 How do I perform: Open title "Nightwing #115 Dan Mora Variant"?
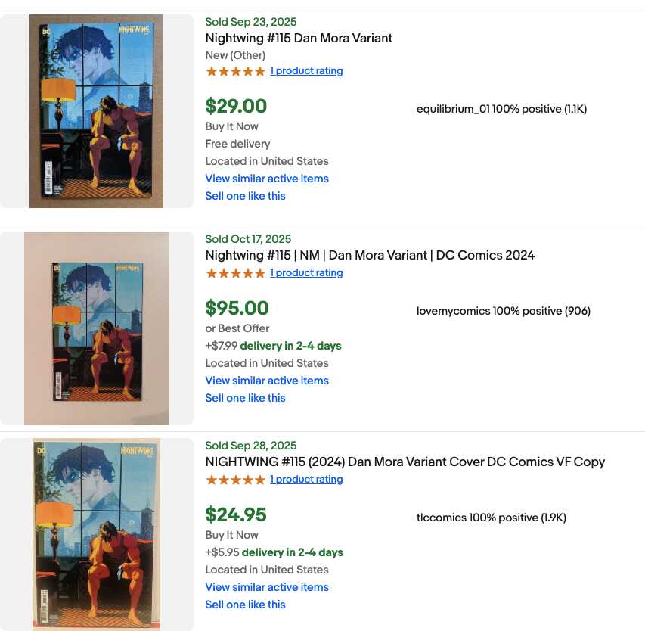299,38
